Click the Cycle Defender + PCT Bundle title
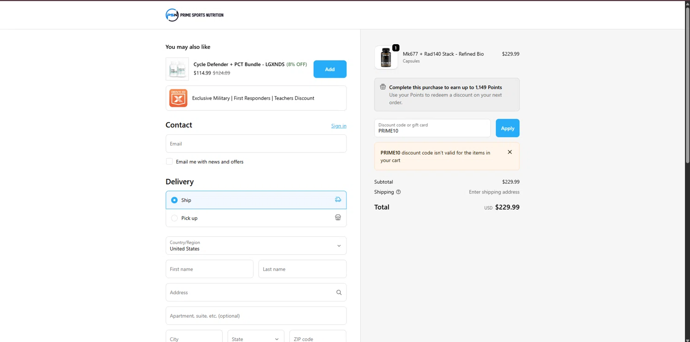This screenshot has height=342, width=690. pos(239,64)
